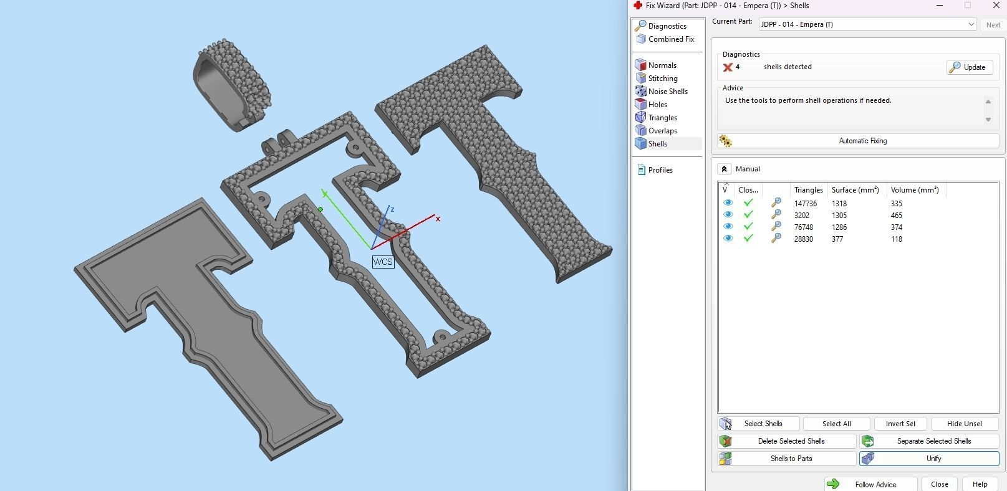
Task: Open the Noise Shells page
Action: [667, 91]
